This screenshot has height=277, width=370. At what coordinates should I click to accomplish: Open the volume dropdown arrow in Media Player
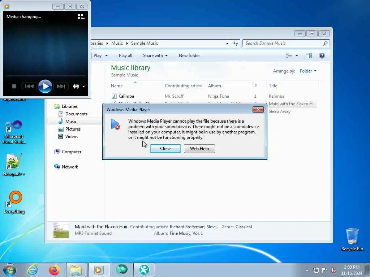tap(83, 87)
